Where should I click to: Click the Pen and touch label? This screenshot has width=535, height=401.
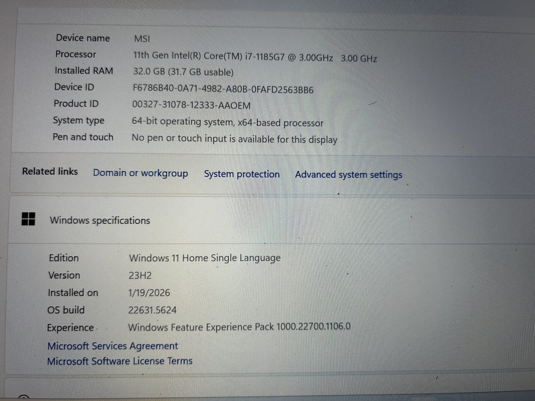coord(83,137)
